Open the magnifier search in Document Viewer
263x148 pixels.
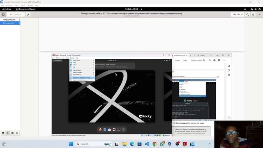(247, 15)
